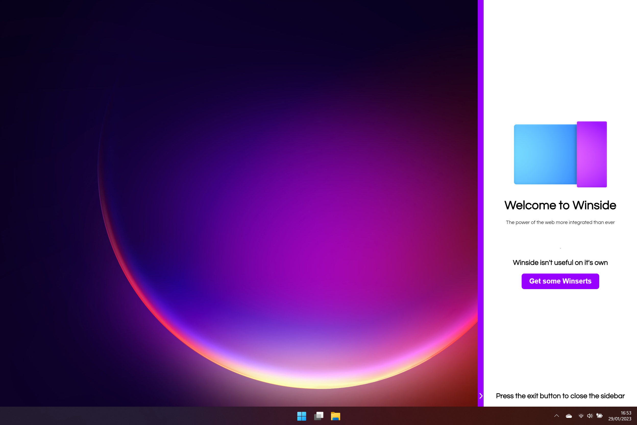This screenshot has width=637, height=425.
Task: Click the Welcome to Winside heading
Action: pos(560,205)
